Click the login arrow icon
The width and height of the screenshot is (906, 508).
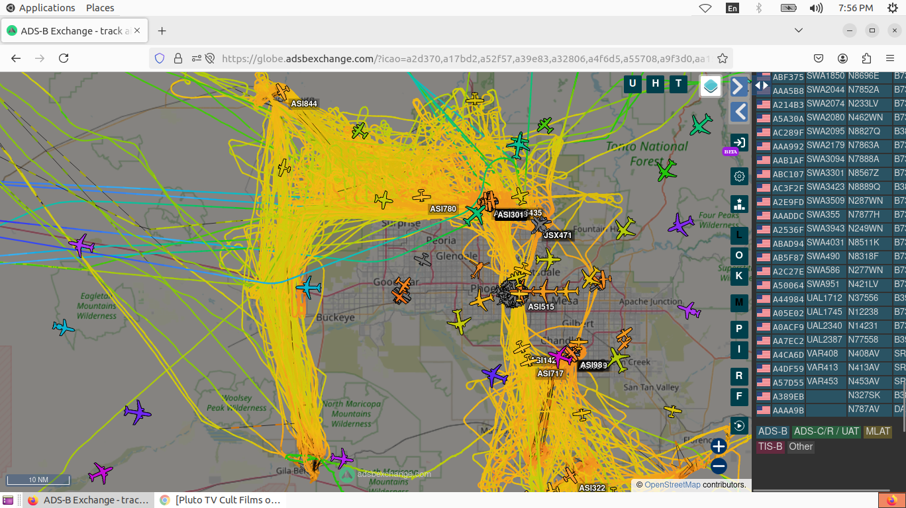click(739, 142)
